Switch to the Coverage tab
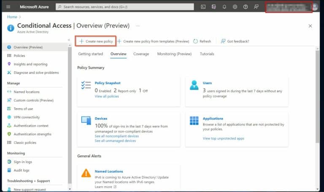The image size is (324, 192). tap(141, 54)
